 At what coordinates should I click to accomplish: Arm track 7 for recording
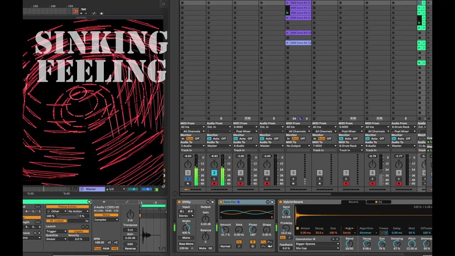click(x=346, y=183)
